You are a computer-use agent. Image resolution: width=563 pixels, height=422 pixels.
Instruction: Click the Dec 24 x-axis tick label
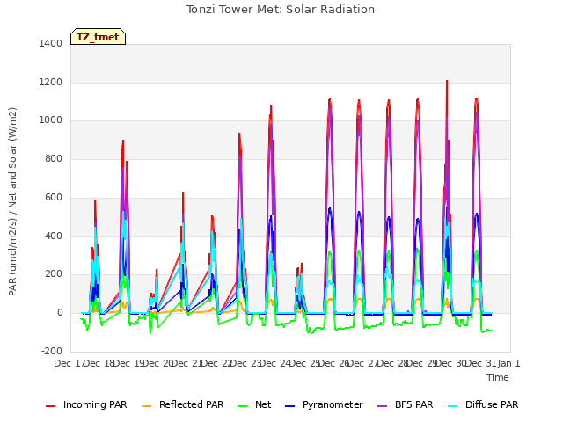[x=274, y=363]
